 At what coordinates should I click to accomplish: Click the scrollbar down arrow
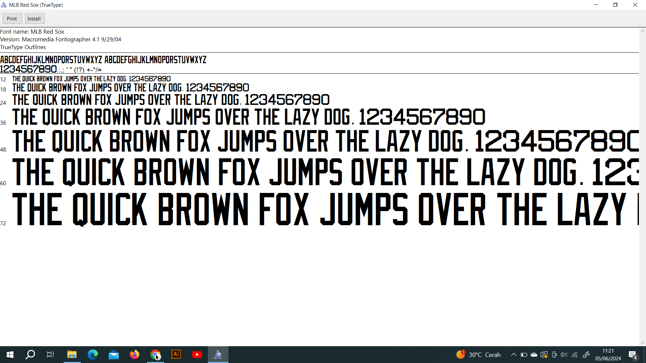click(642, 342)
